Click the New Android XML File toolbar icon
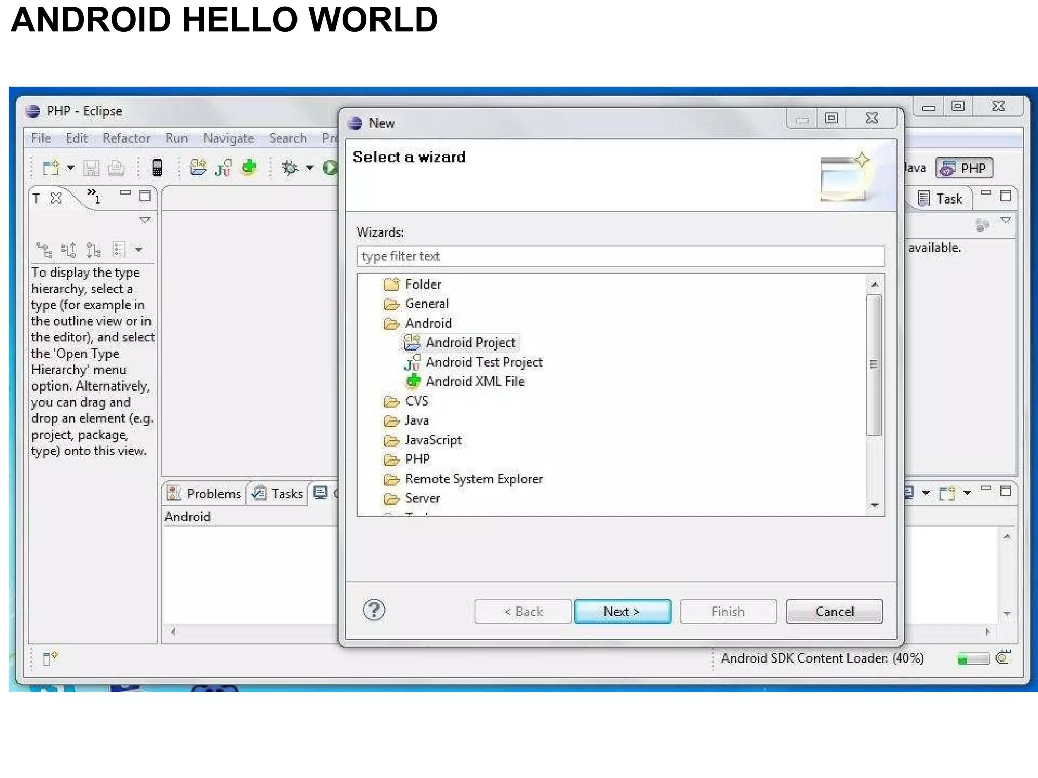 (249, 167)
